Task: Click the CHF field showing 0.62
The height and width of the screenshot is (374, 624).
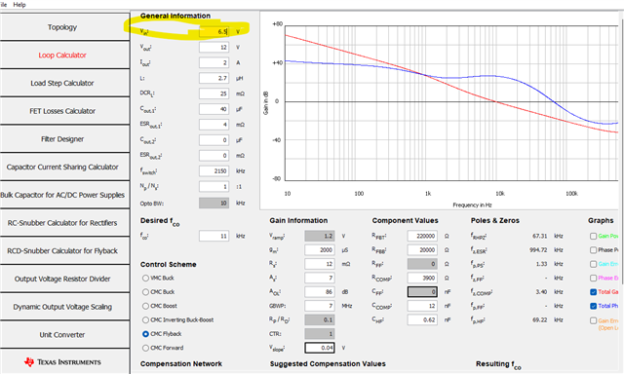Action: (422, 320)
